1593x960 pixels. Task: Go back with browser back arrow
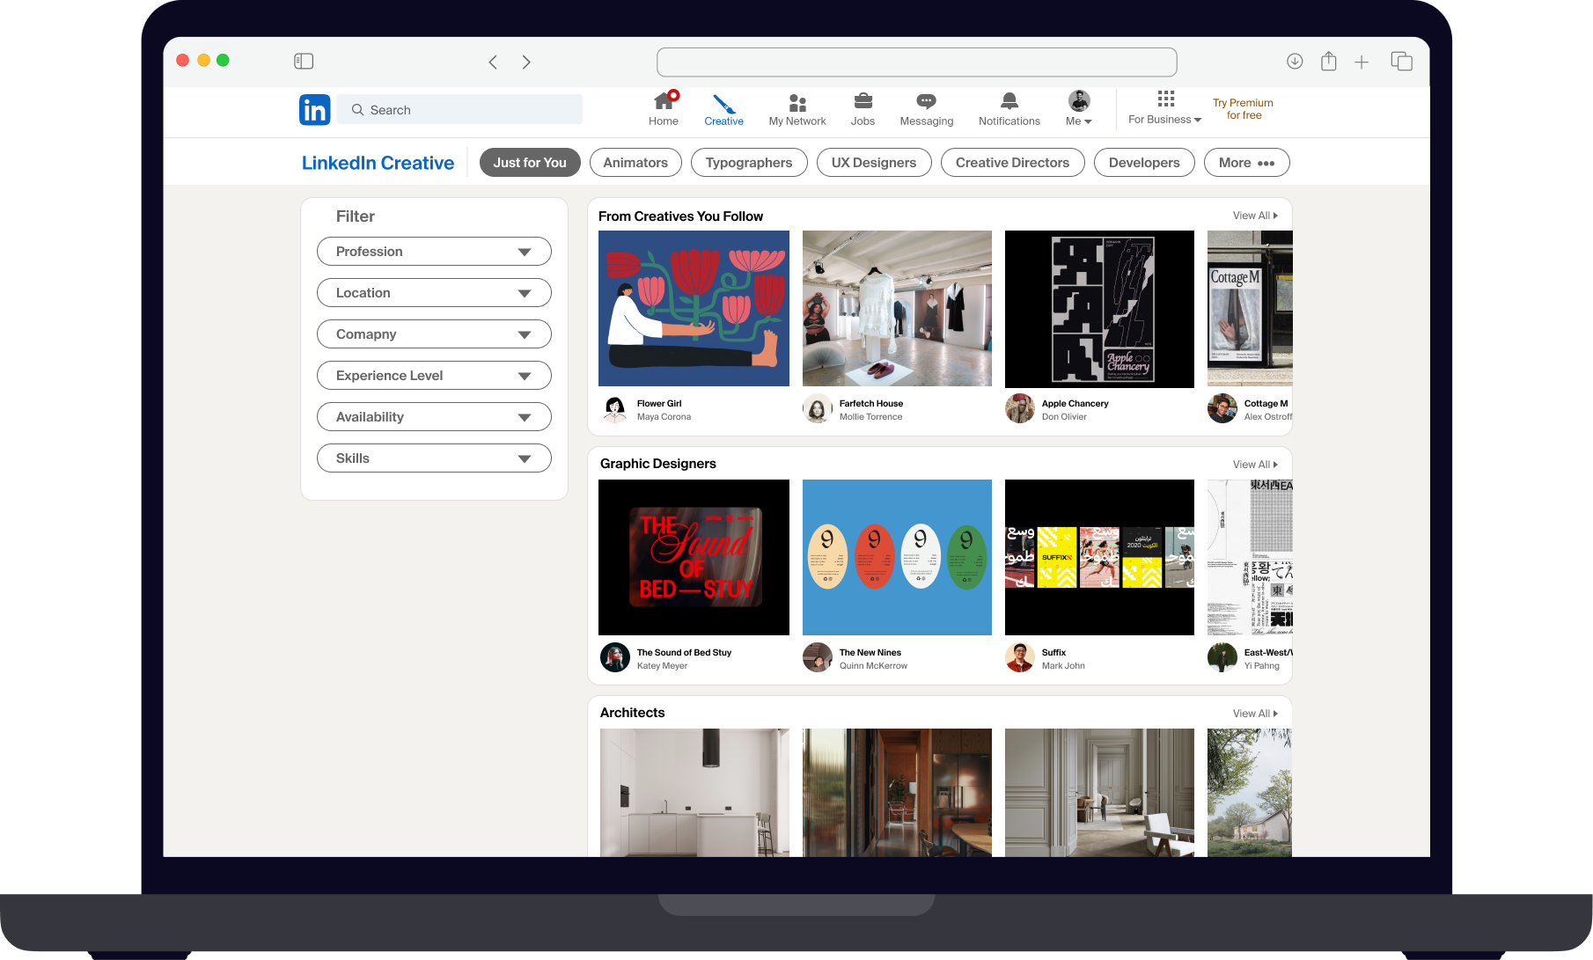pos(493,62)
